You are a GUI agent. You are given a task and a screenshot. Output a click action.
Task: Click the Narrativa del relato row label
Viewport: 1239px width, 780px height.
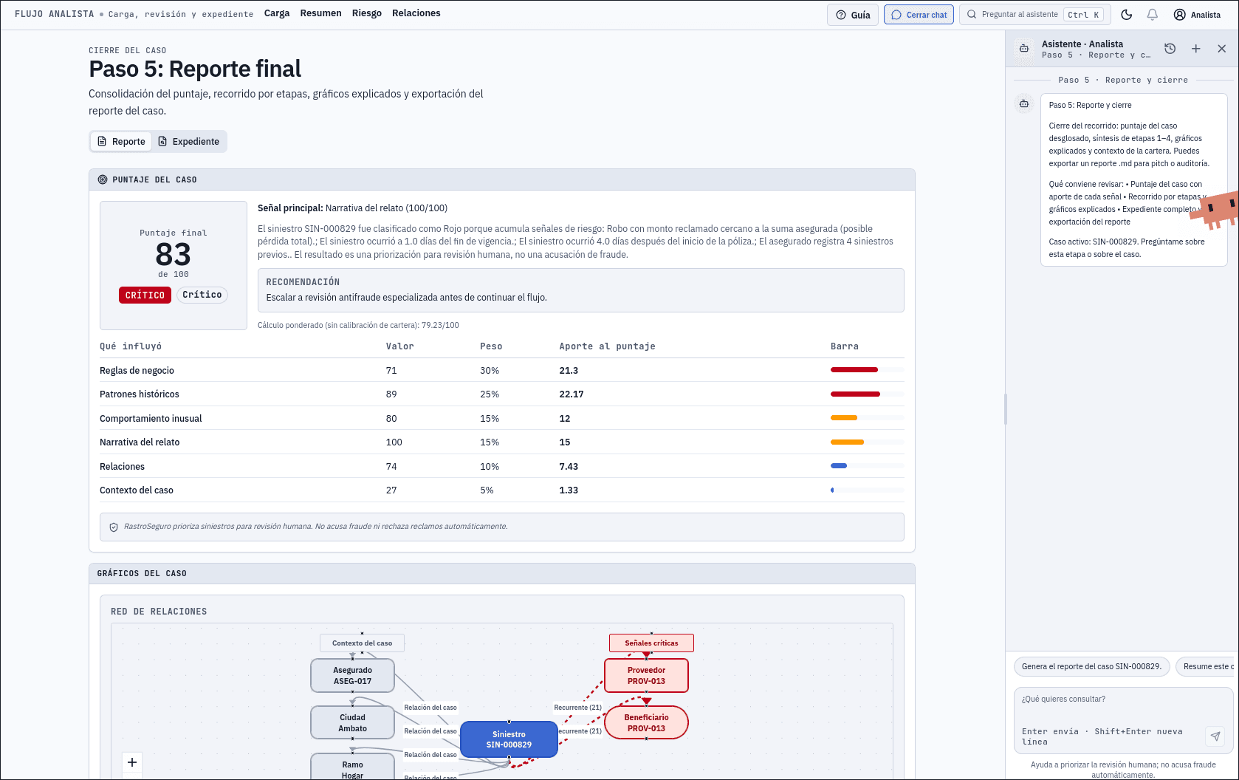(x=140, y=442)
